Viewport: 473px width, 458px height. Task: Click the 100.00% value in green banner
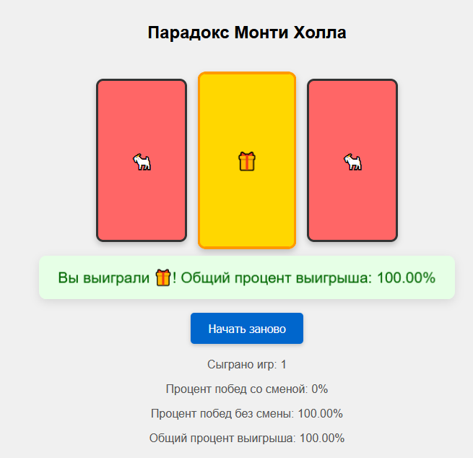[x=406, y=278]
